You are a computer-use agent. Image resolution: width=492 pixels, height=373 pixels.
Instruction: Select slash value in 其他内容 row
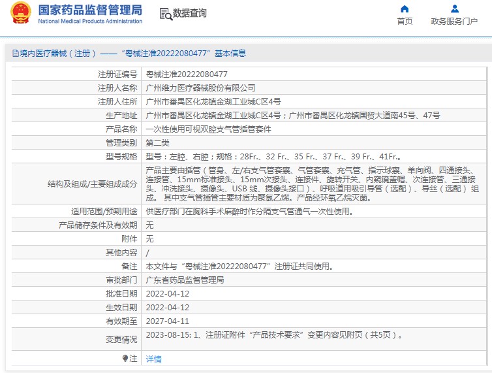tap(147, 253)
